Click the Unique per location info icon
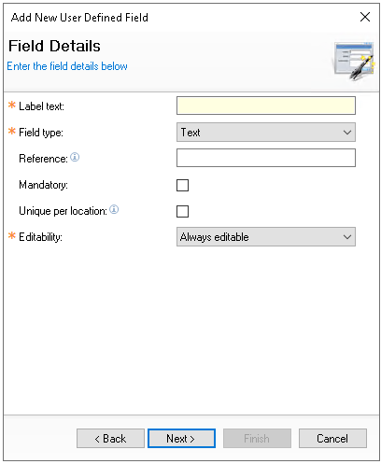Viewport: 381px width, 464px height. coord(114,209)
